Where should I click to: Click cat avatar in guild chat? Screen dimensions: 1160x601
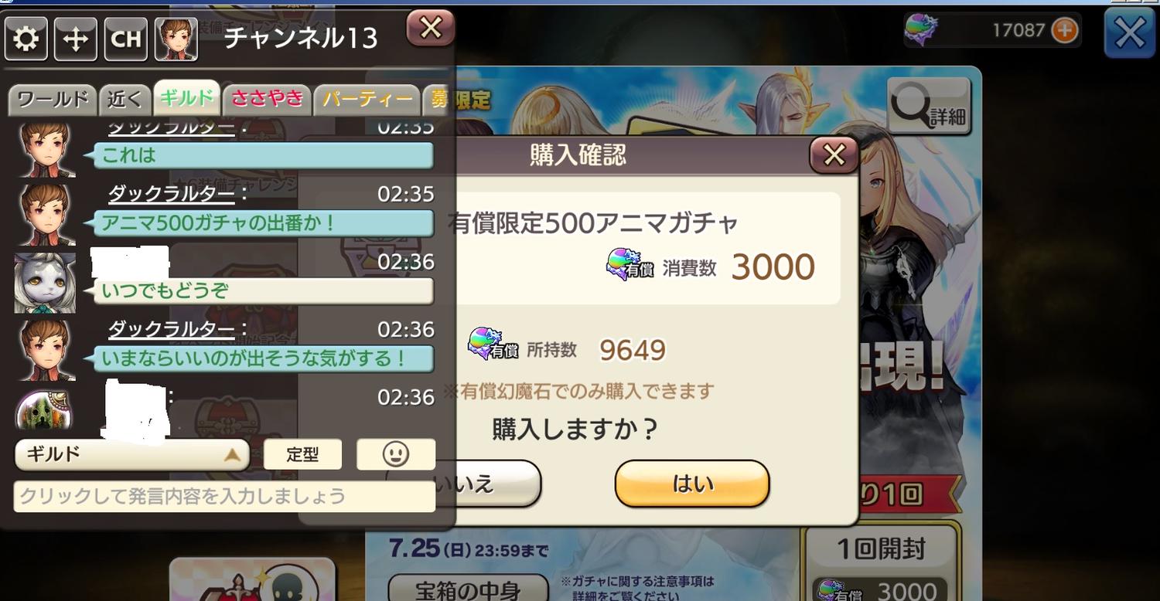(x=45, y=283)
